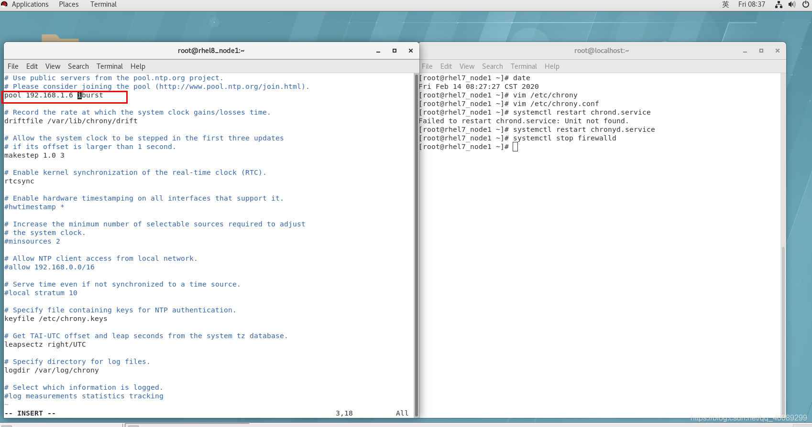
Task: Click the root@rhel8_node1:~ title bar
Action: (x=211, y=51)
